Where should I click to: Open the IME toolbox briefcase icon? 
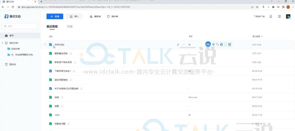tap(221, 45)
